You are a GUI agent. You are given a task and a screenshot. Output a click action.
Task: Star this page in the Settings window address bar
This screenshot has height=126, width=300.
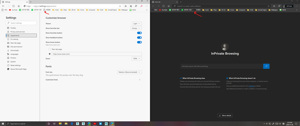[x=120, y=6]
